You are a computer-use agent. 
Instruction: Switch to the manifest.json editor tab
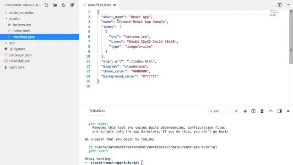(99, 5)
